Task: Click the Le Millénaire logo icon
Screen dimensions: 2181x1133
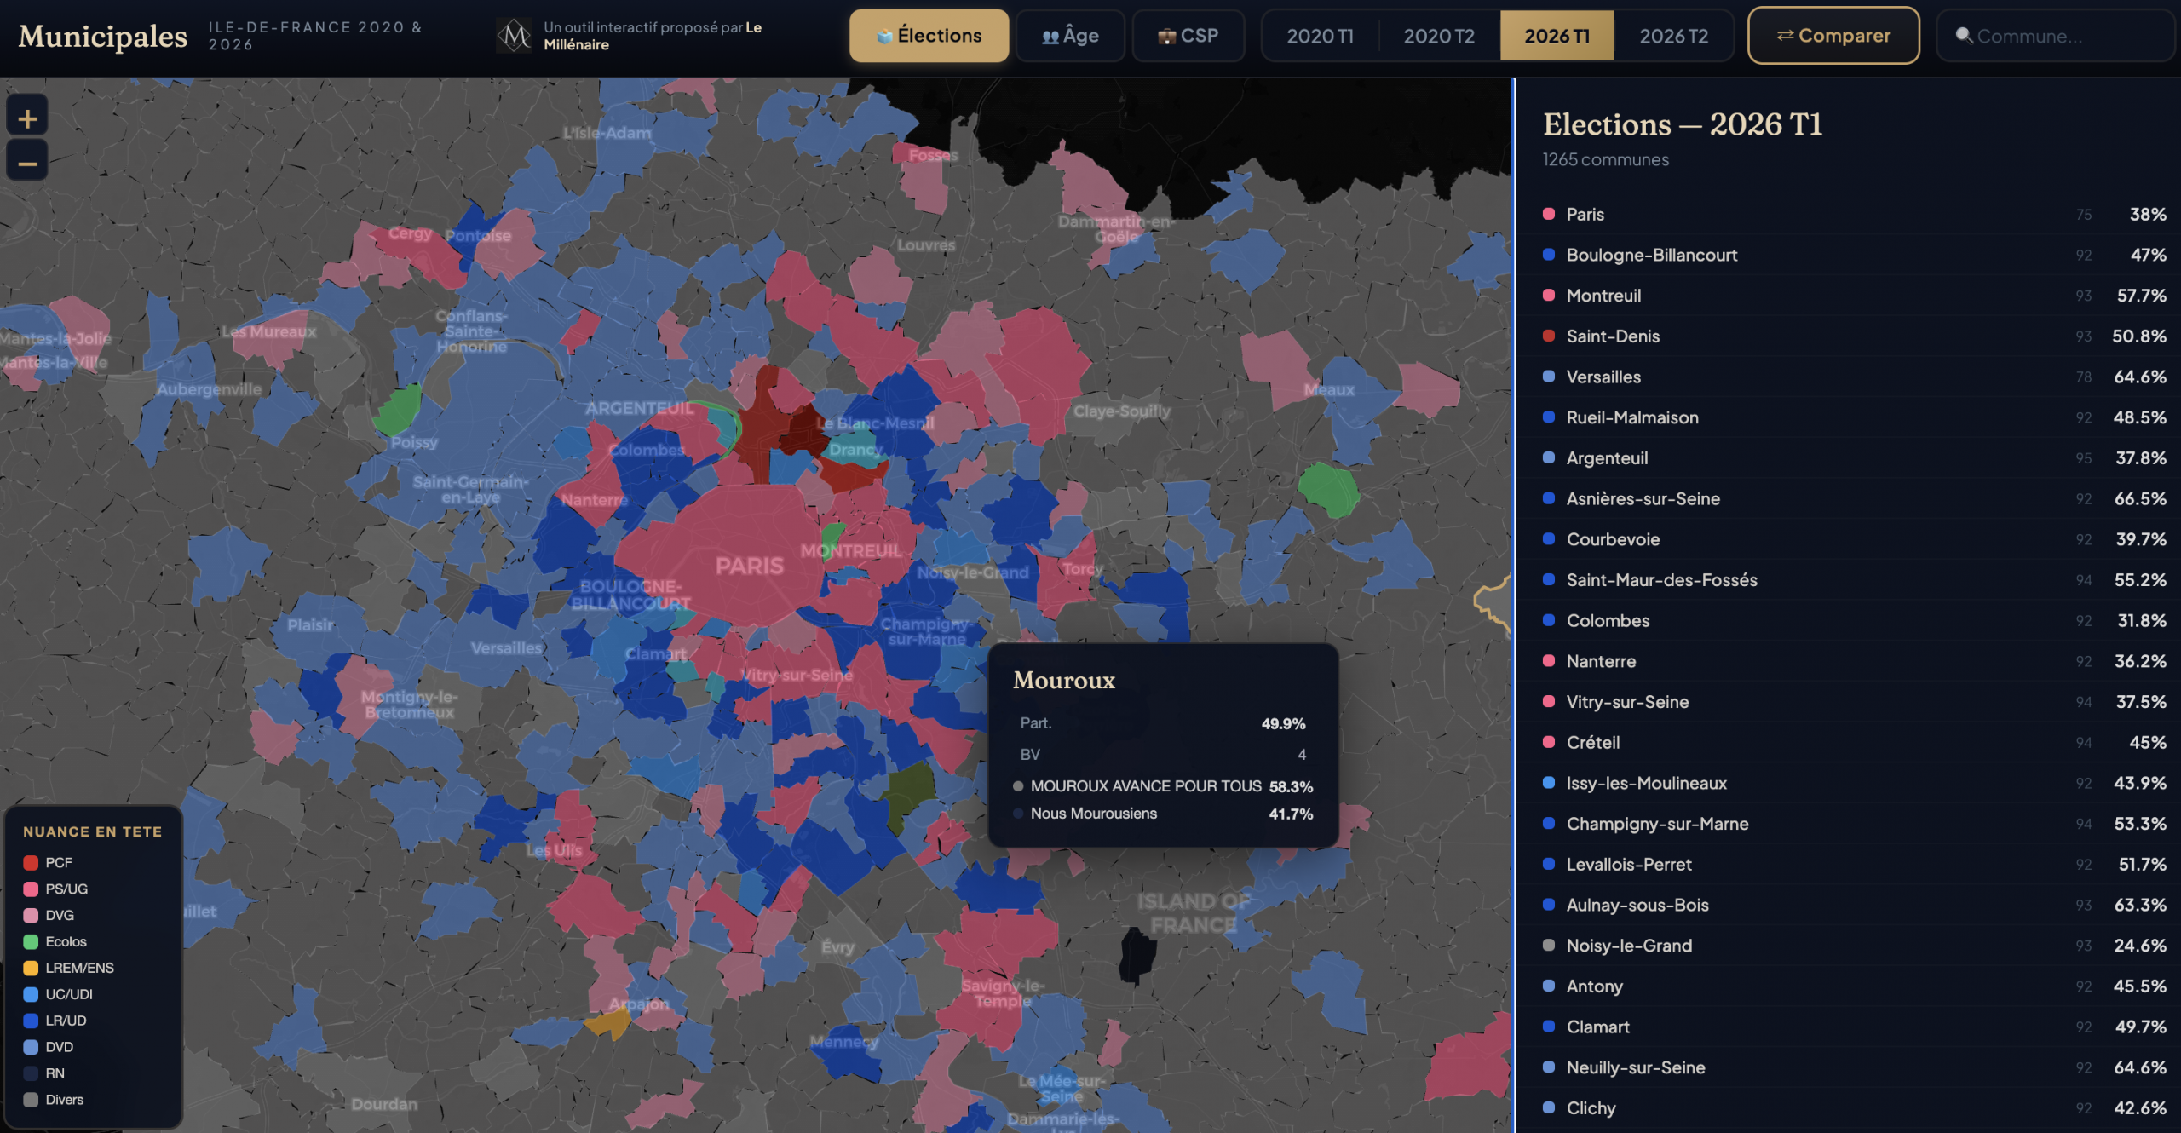Action: [x=514, y=36]
